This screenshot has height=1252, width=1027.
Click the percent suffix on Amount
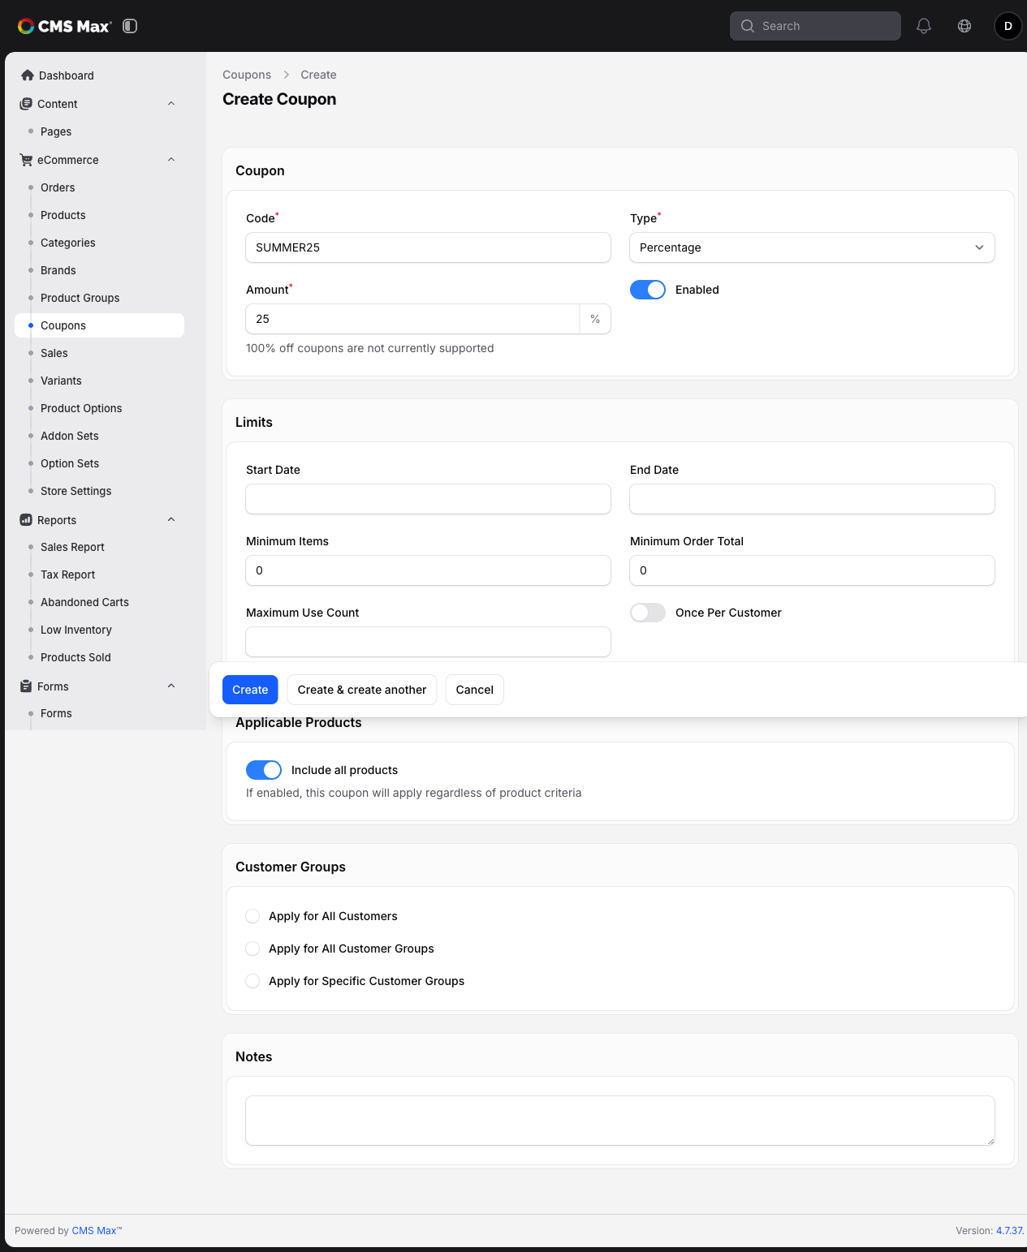[595, 319]
